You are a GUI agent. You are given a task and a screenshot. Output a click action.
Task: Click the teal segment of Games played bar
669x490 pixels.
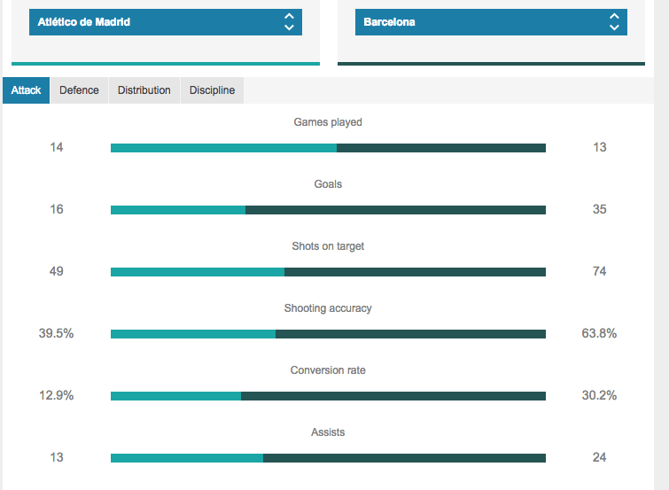[x=223, y=148]
